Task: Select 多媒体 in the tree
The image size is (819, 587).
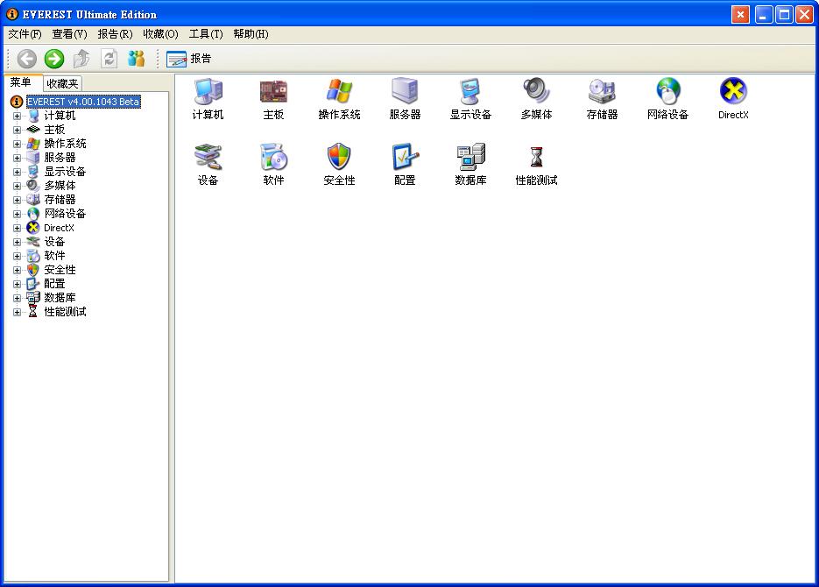Action: 60,186
